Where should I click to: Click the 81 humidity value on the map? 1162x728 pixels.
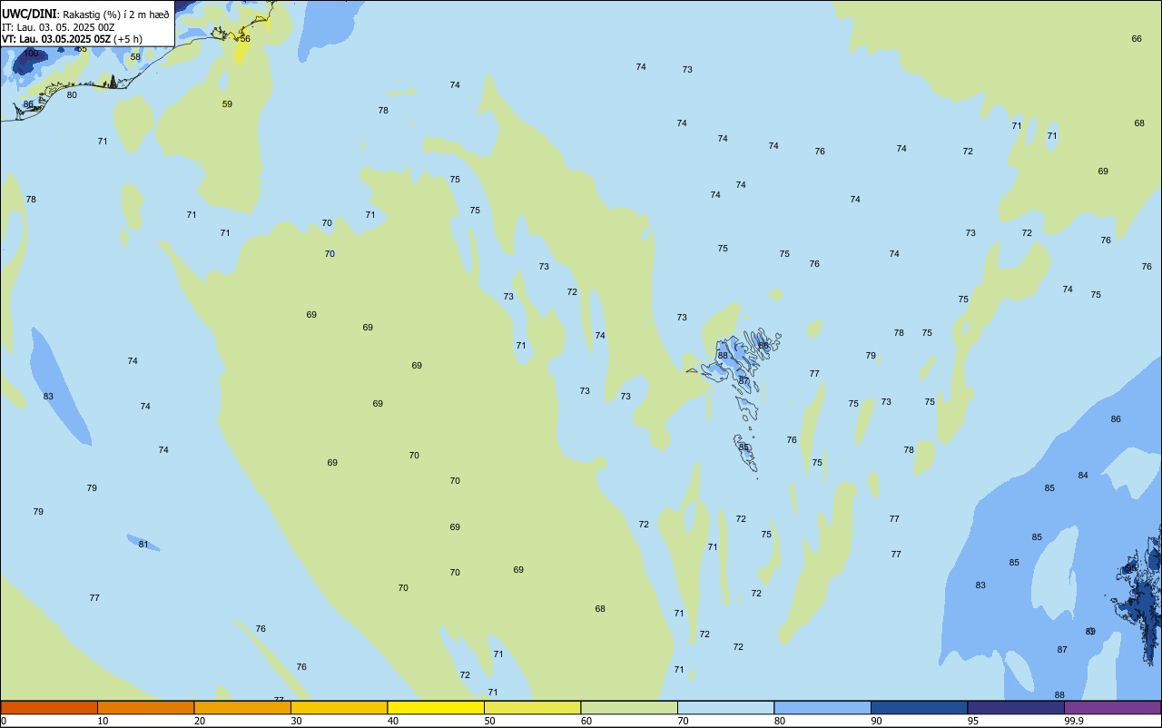coord(143,545)
